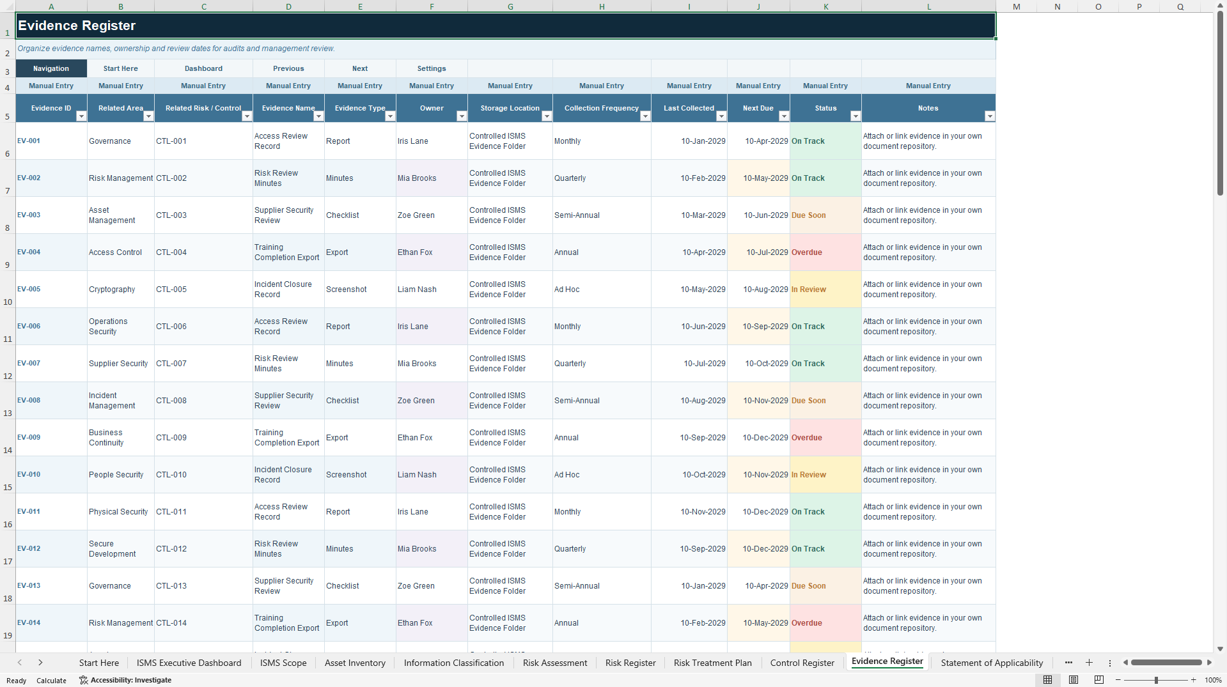This screenshot has width=1227, height=687.
Task: Open the Owner column filter dropdown
Action: click(x=462, y=116)
